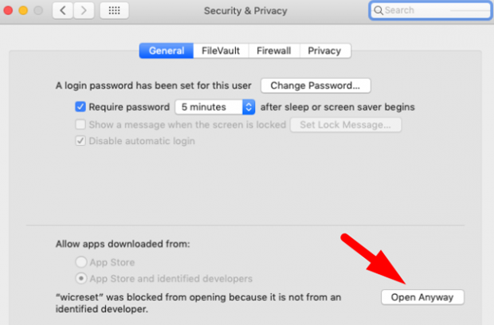The width and height of the screenshot is (494, 325).
Task: Click the red close window button
Action: pos(8,10)
